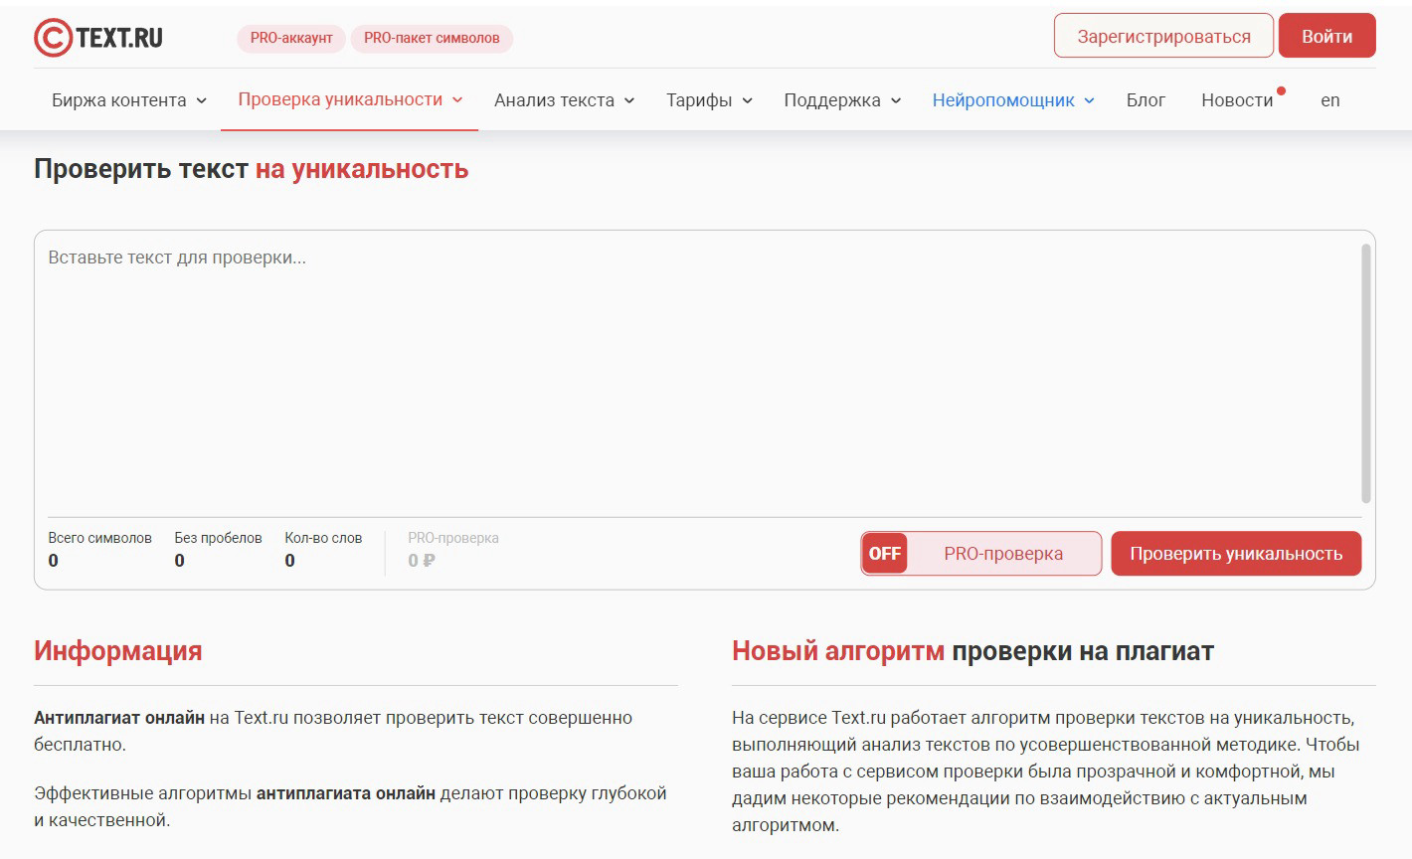This screenshot has height=859, width=1412.
Task: Expand the chevron next to Нейропомощник
Action: (1089, 100)
